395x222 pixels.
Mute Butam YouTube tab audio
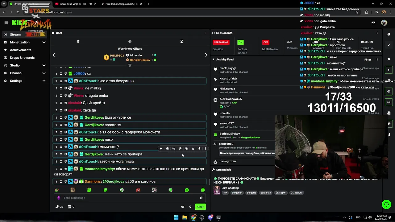point(91,4)
